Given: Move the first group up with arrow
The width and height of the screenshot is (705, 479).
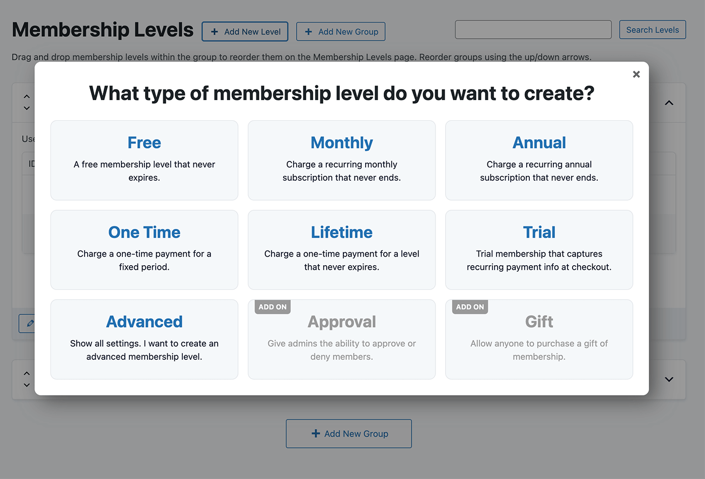Looking at the screenshot, I should click(27, 97).
